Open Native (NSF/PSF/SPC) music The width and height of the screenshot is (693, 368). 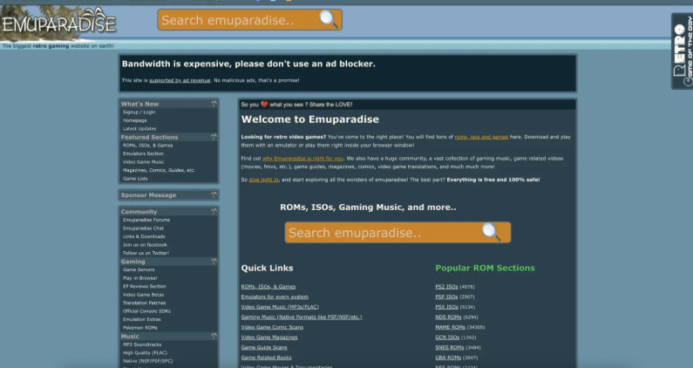click(x=147, y=361)
